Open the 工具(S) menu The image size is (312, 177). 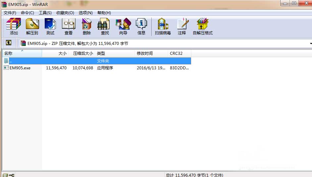[x=45, y=13]
